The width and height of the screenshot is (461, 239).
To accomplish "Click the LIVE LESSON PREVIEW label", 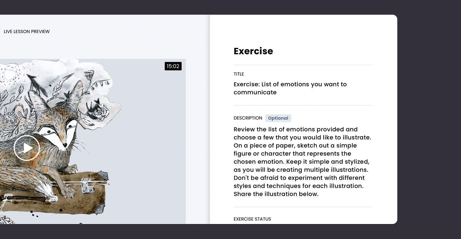I will 27,31.
